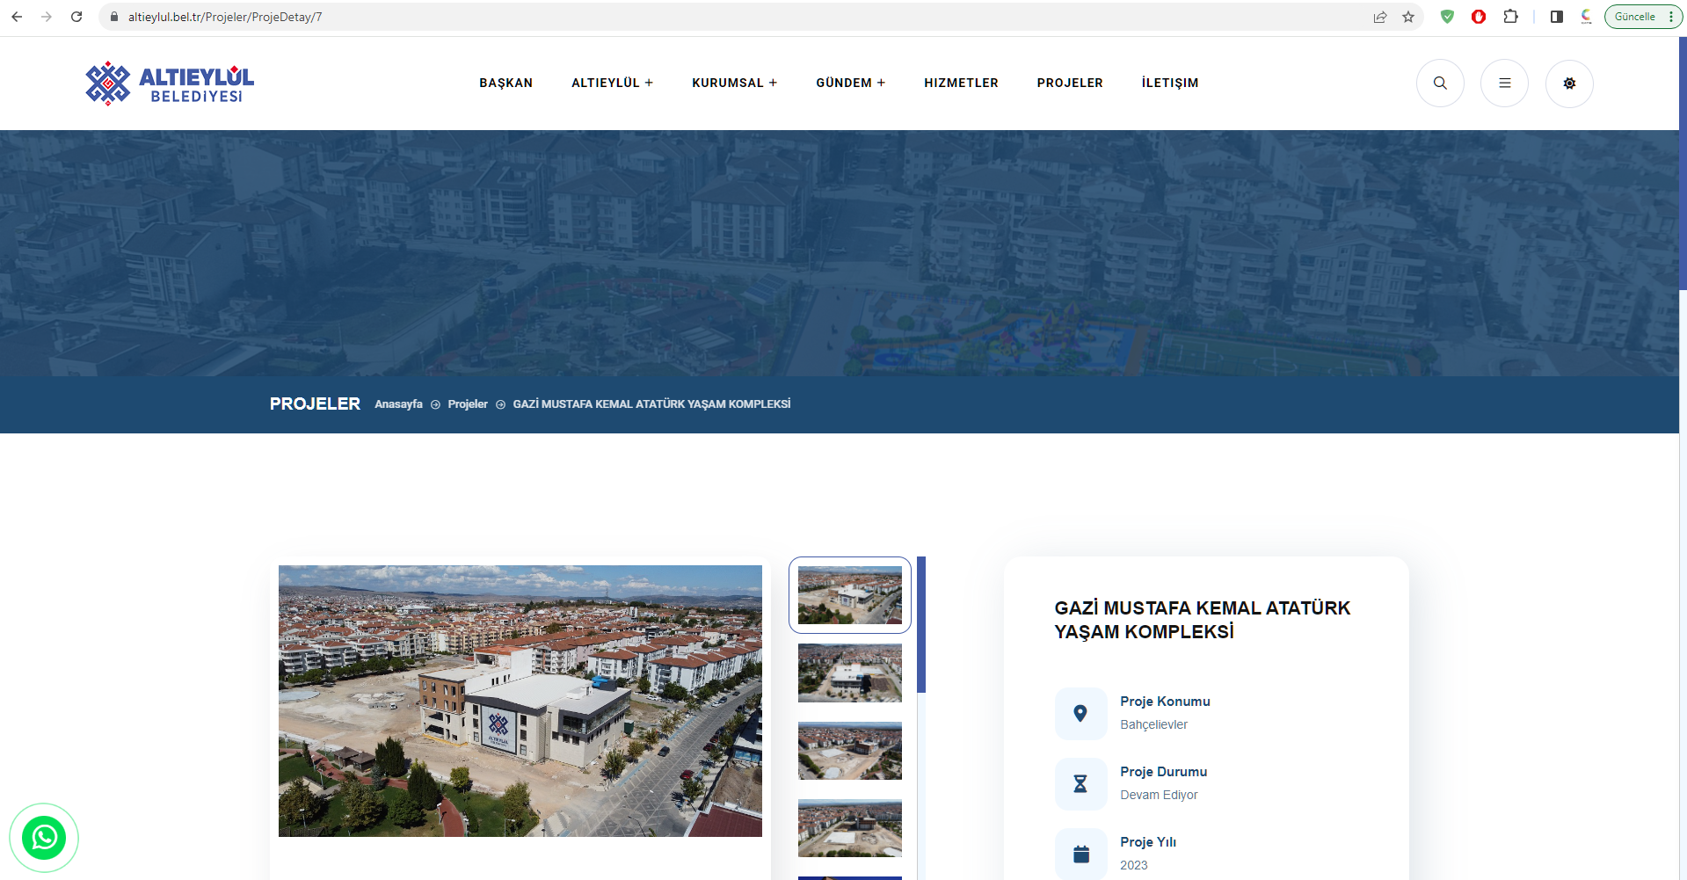Click the accessibility settings gear icon
1687x880 pixels.
[1569, 83]
